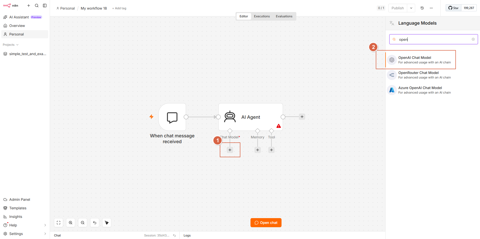Viewport: 480px width, 239px height.
Task: Open the Logs panel tab
Action: pos(187,235)
